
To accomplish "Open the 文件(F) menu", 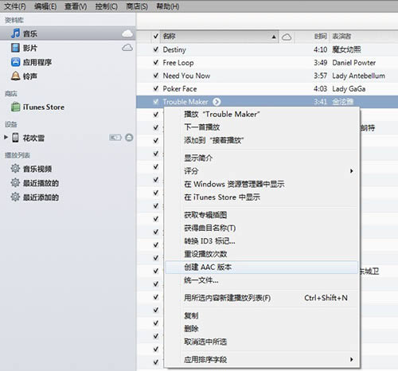I will pyautogui.click(x=15, y=6).
